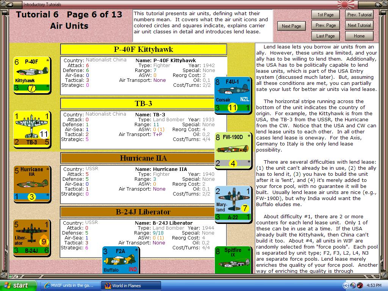388x291 pixels.
Task: Click the TB-3 yellow title bar
Action: coord(138,103)
